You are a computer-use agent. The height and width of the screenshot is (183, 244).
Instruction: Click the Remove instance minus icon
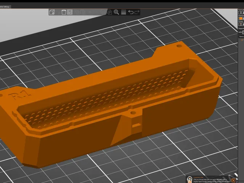click(x=96, y=12)
